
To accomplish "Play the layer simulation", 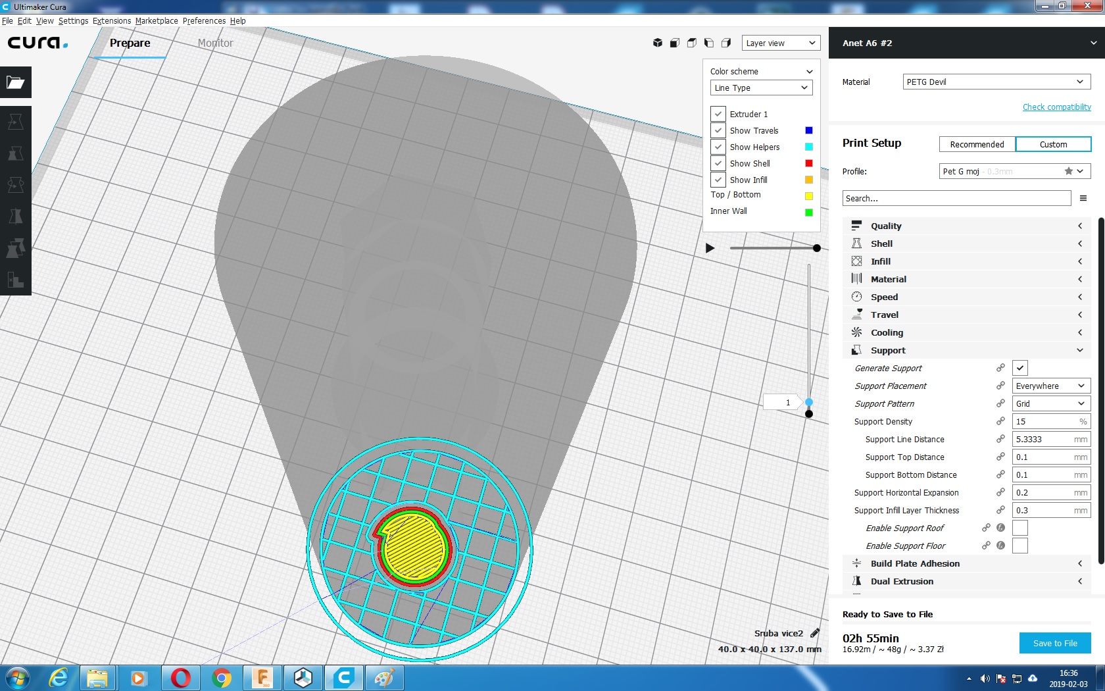I will tap(710, 248).
